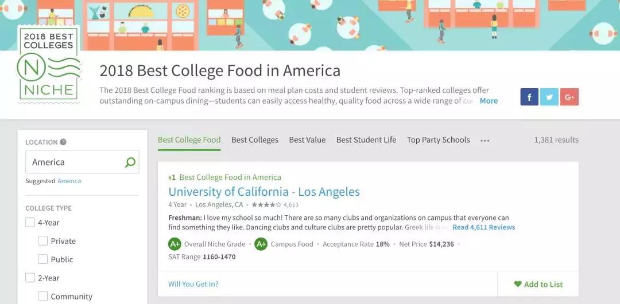Click the location search magnifier icon
620x304 pixels.
(x=130, y=163)
